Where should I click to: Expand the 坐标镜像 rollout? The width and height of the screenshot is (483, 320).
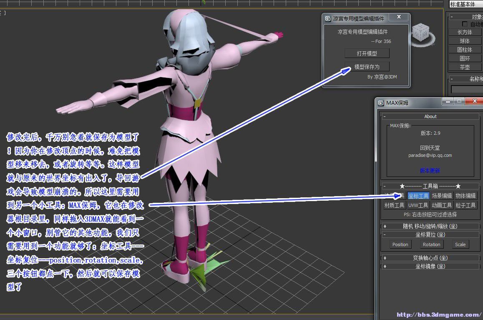coord(385,266)
